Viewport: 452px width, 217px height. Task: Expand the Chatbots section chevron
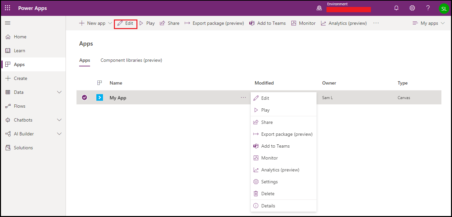60,120
